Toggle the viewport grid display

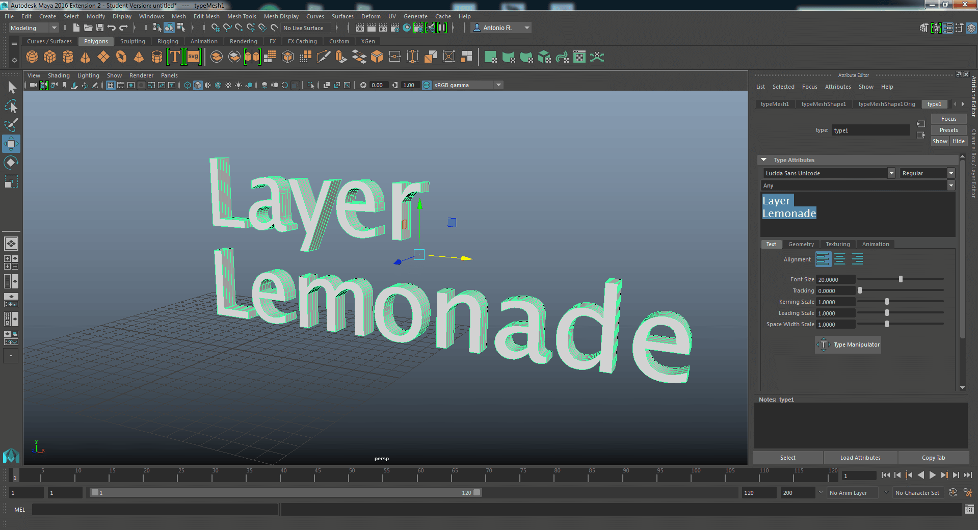(111, 85)
